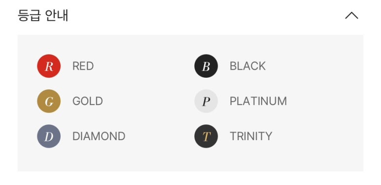Choose the PLATINUM grade label
This screenshot has width=381, height=185.
[258, 101]
